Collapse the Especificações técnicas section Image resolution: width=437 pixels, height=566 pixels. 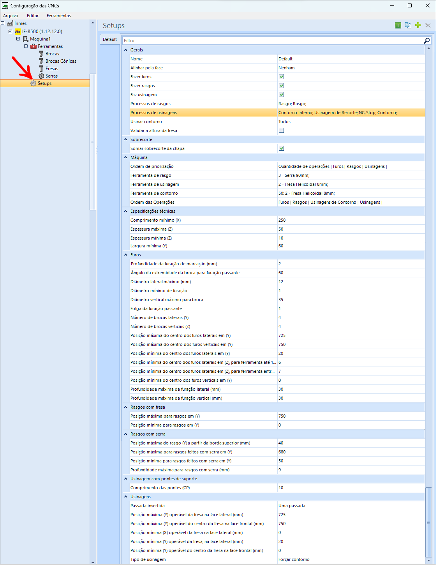(126, 211)
